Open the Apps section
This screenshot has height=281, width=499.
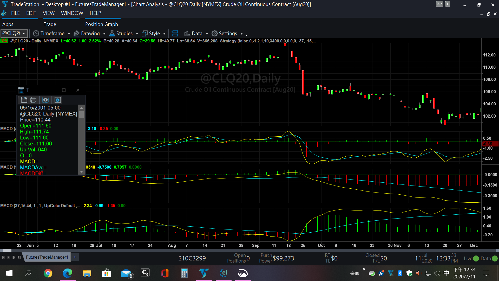point(8,24)
